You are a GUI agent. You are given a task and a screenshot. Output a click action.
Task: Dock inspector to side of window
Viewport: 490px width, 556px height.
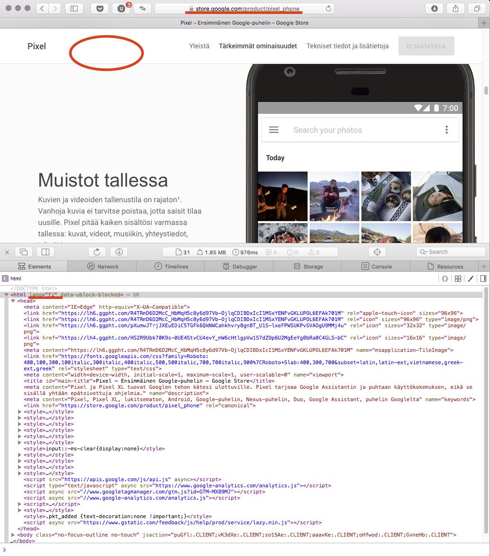coord(45,252)
